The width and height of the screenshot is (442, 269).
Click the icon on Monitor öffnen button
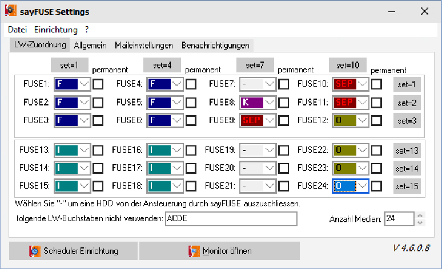(x=195, y=251)
